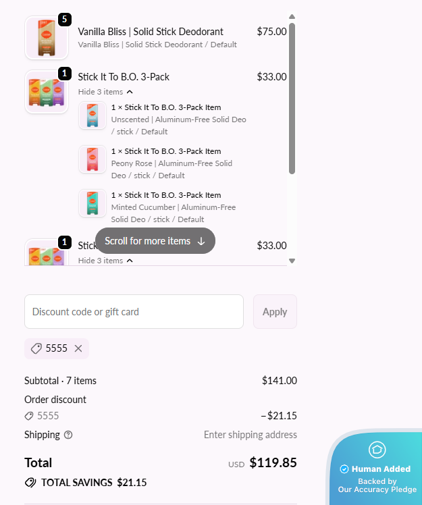Click the Order discount 5555 tag icon
The image size is (422, 505).
click(29, 416)
